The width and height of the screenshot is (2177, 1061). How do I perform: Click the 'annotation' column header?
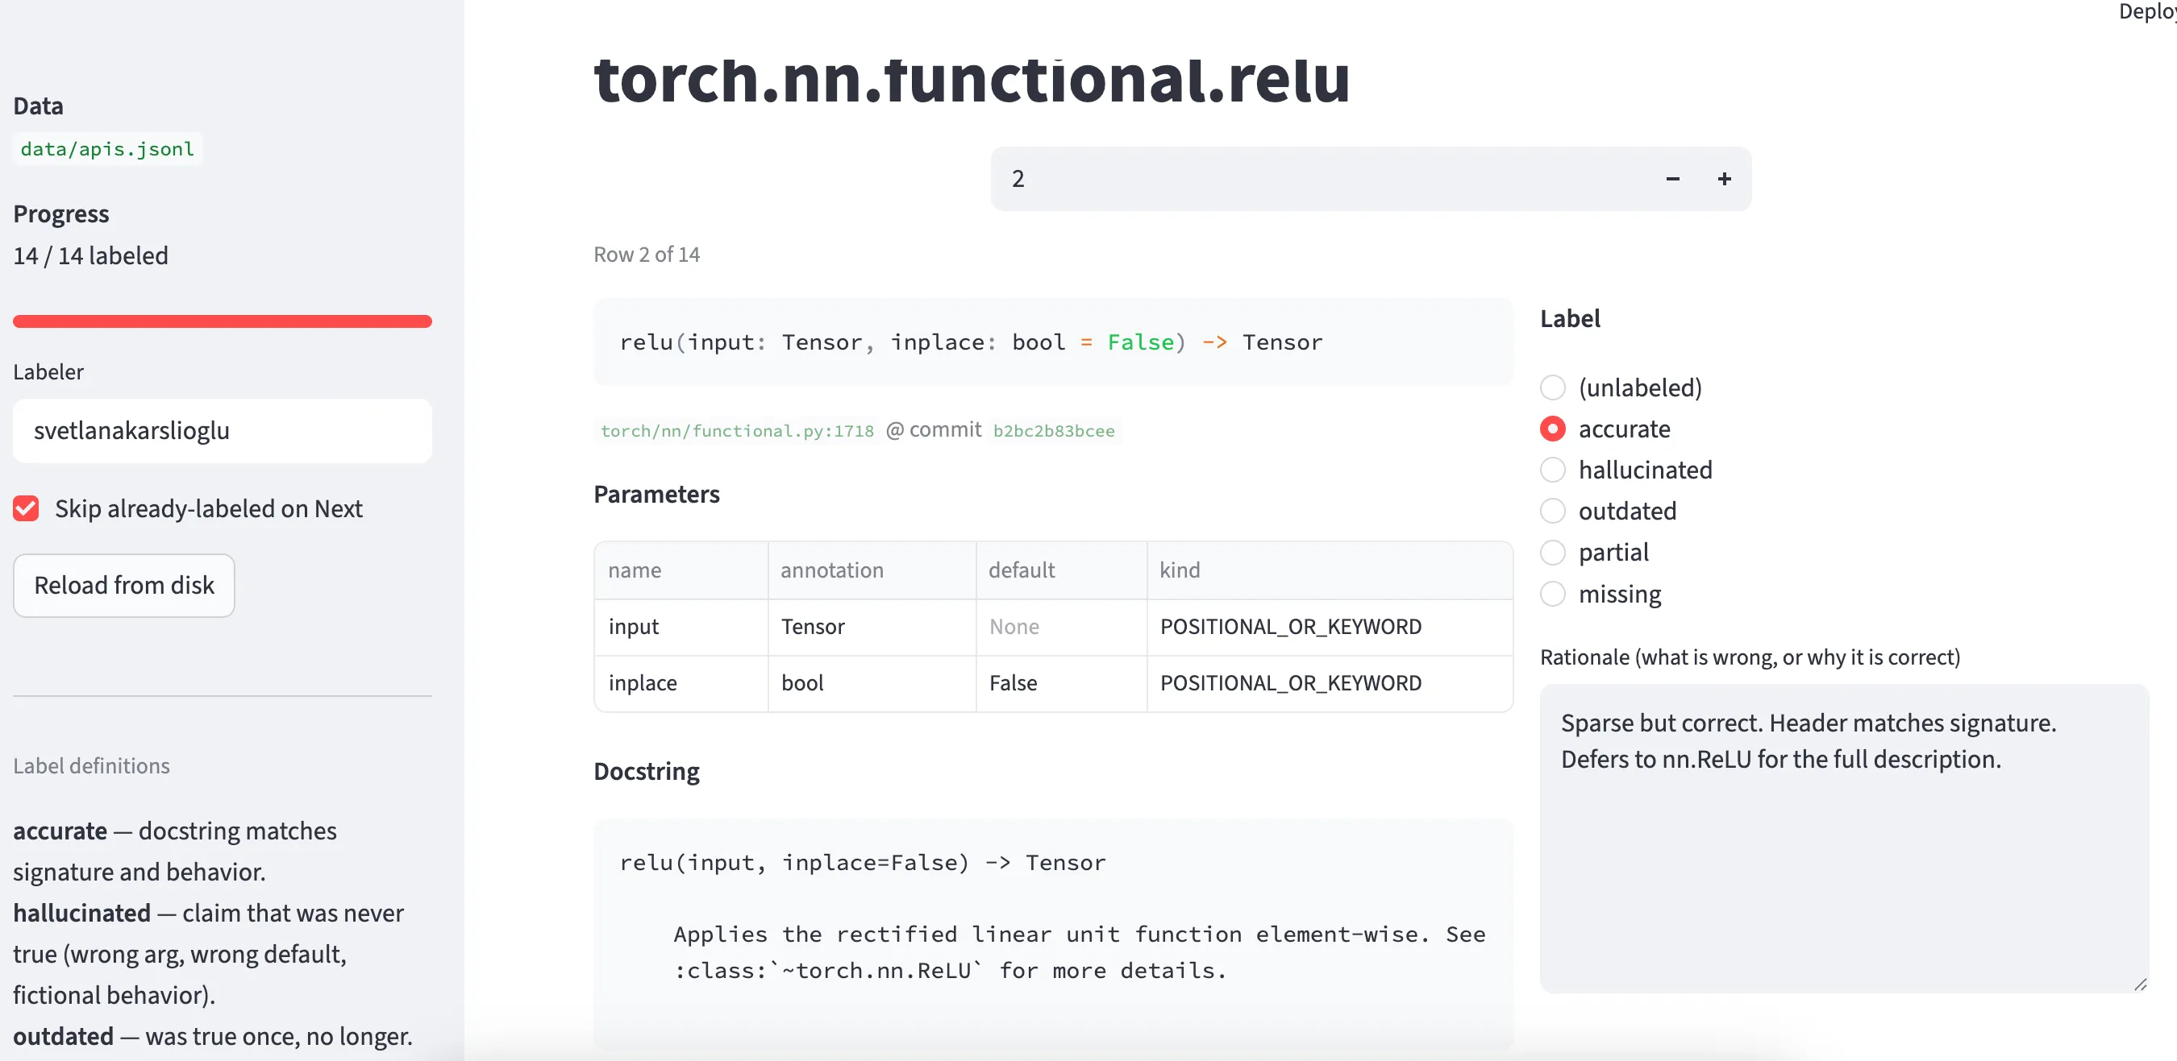pyautogui.click(x=872, y=570)
